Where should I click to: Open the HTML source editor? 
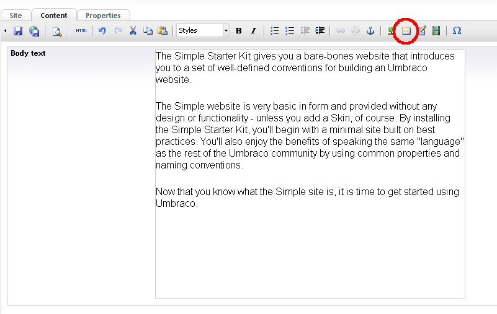coord(81,31)
